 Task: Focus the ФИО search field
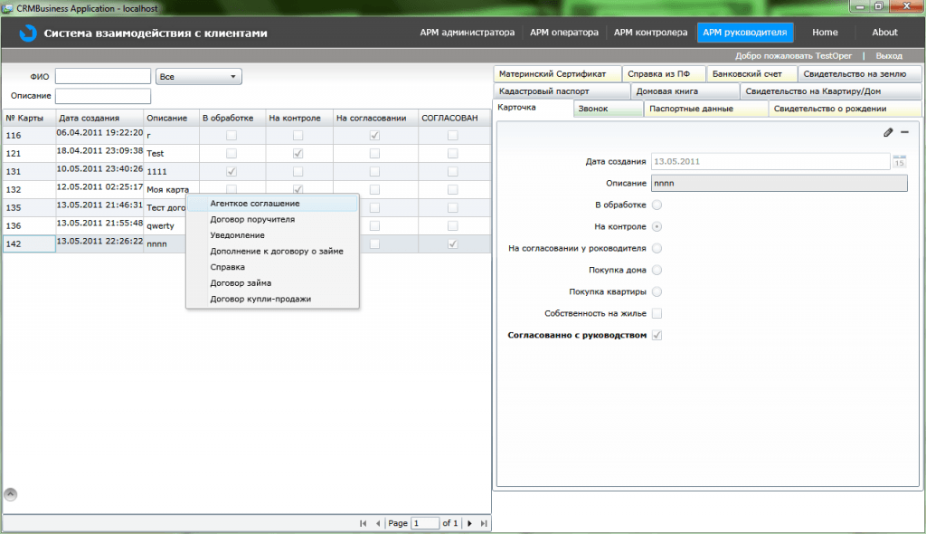pyautogui.click(x=103, y=76)
